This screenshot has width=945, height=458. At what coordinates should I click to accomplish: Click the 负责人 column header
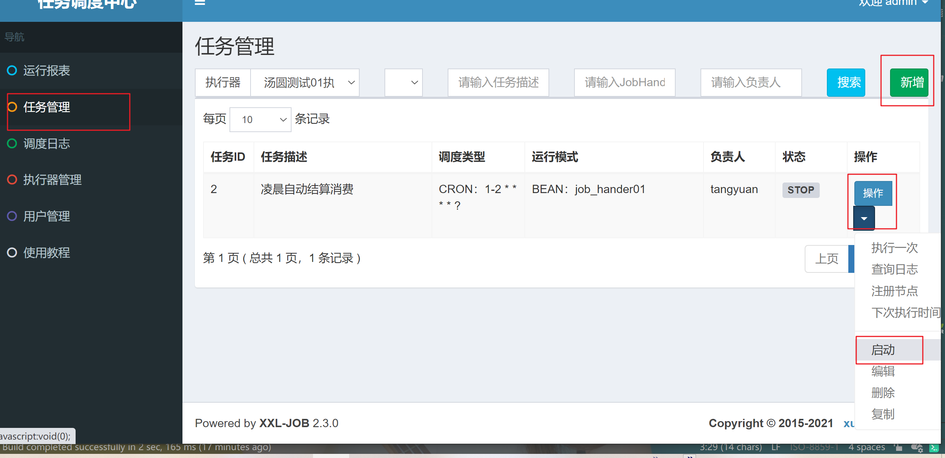(x=739, y=157)
